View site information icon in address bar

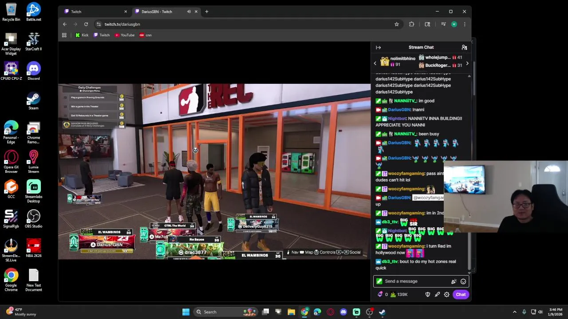coord(99,24)
